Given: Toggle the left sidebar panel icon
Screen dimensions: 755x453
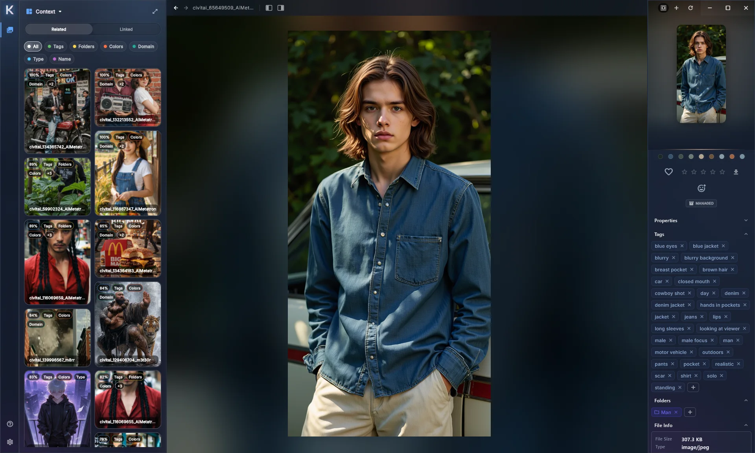Looking at the screenshot, I should tap(269, 8).
